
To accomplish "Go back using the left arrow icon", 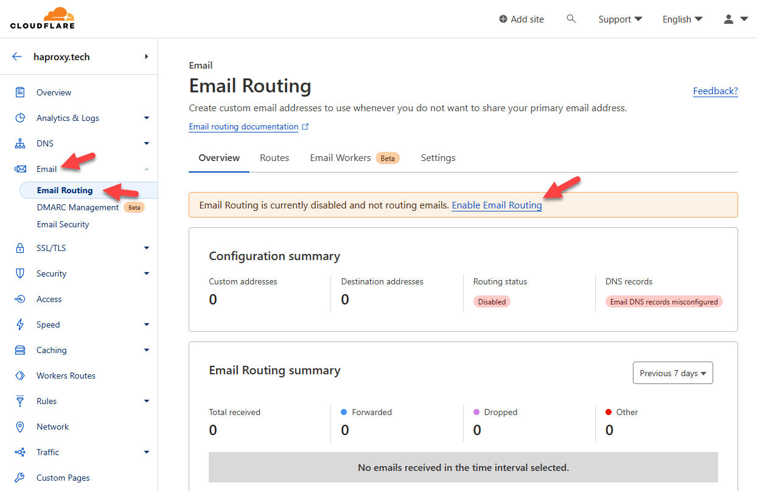I will click(x=17, y=57).
